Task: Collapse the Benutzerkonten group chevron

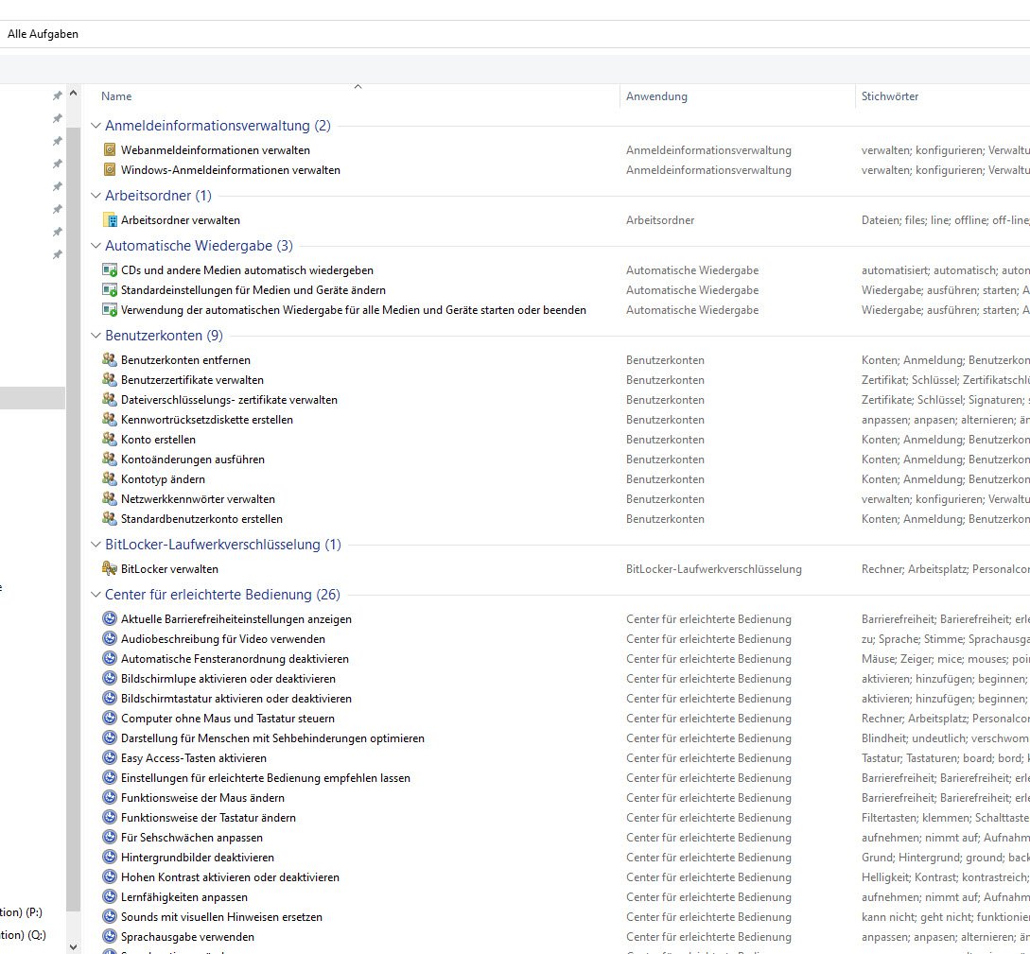Action: (x=96, y=336)
